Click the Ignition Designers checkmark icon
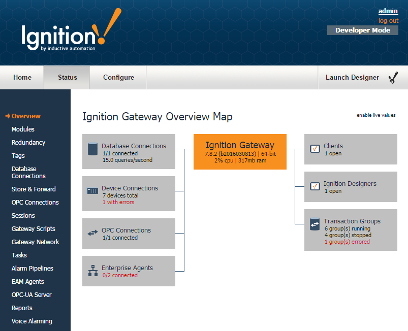This screenshot has height=331, width=408. [x=315, y=186]
